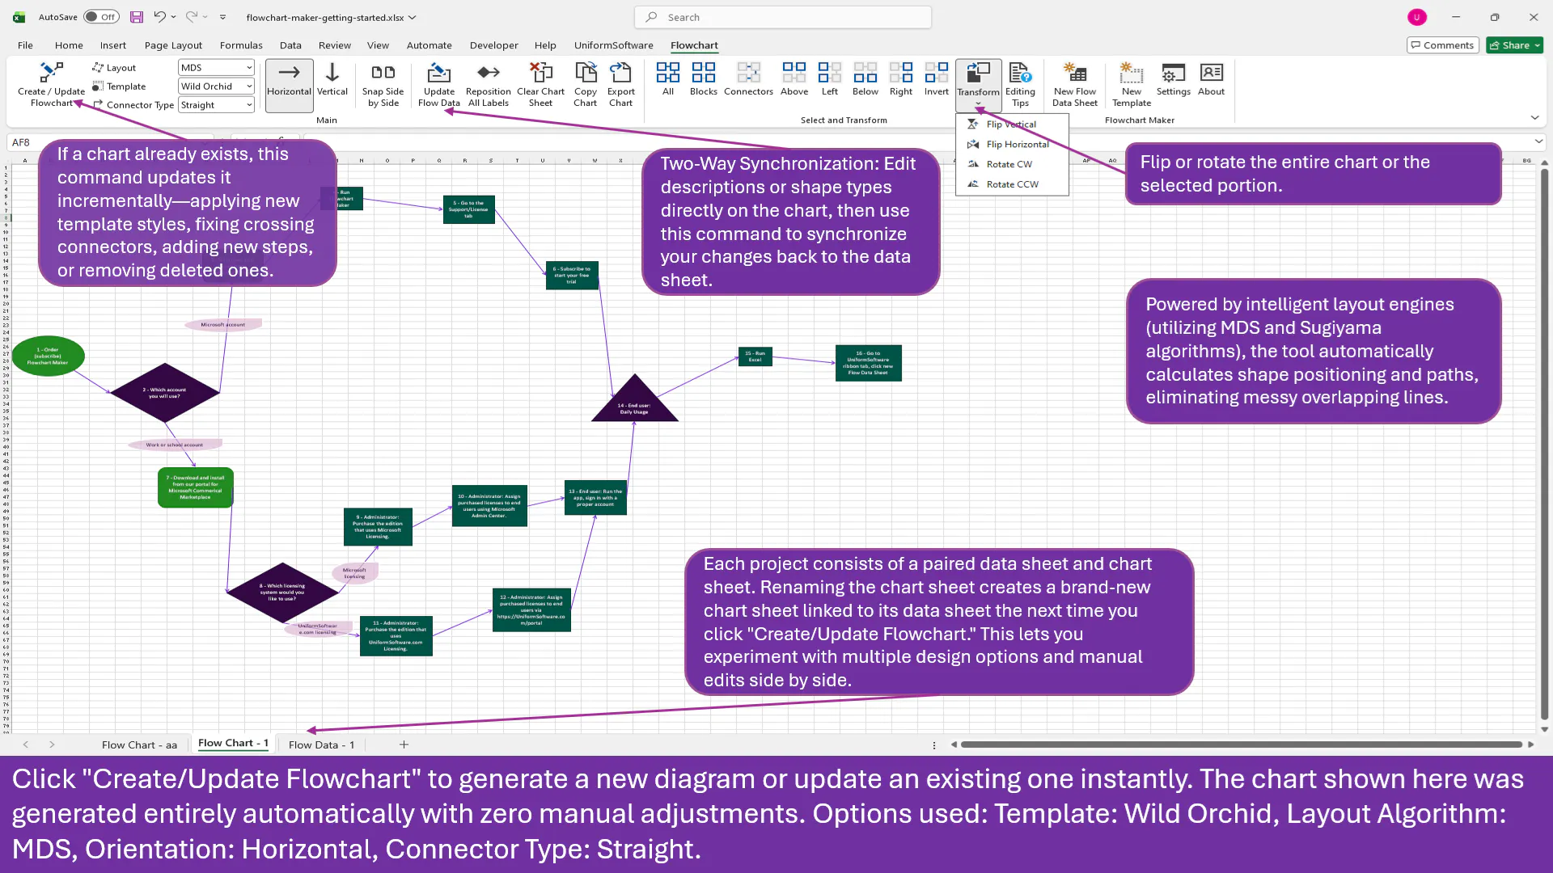This screenshot has height=873, width=1553.
Task: Choose Rotate CCW from Transform menu
Action: click(1011, 184)
